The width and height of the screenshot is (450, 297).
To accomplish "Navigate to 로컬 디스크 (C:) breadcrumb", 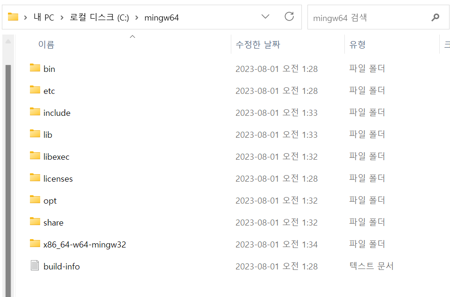I will click(99, 17).
